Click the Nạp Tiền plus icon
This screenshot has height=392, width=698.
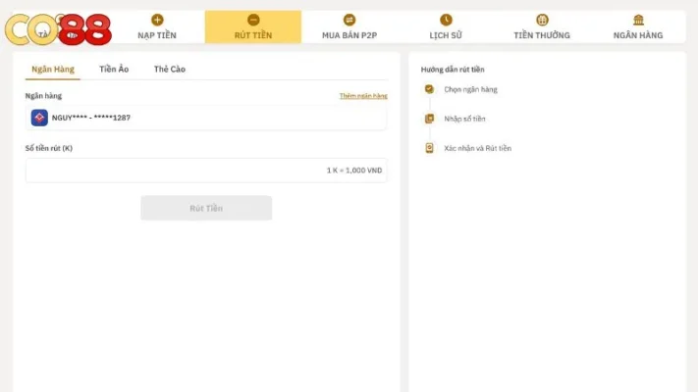tap(157, 20)
